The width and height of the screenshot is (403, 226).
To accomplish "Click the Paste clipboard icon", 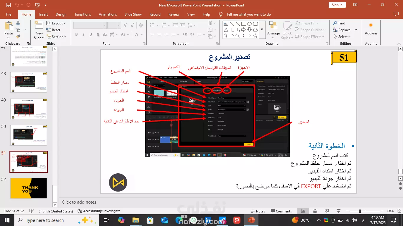I will point(9,26).
